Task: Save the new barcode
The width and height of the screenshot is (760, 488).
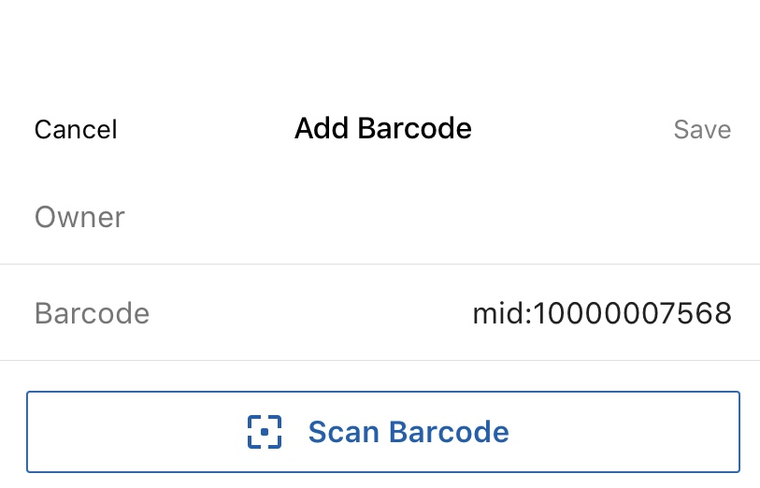Action: click(702, 129)
